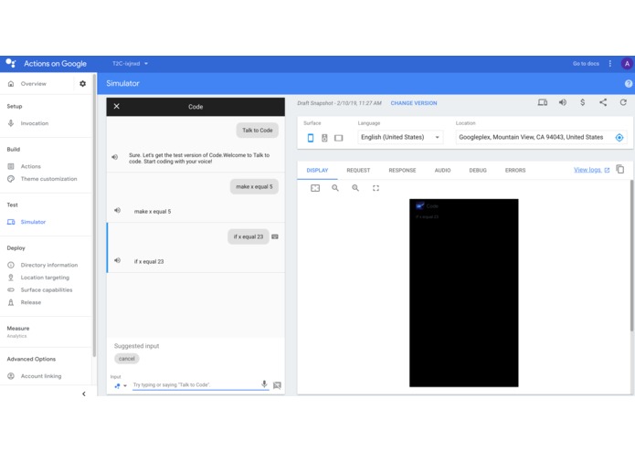The height and width of the screenshot is (451, 635).
Task: Open Theme customization in the sidebar
Action: (47, 179)
